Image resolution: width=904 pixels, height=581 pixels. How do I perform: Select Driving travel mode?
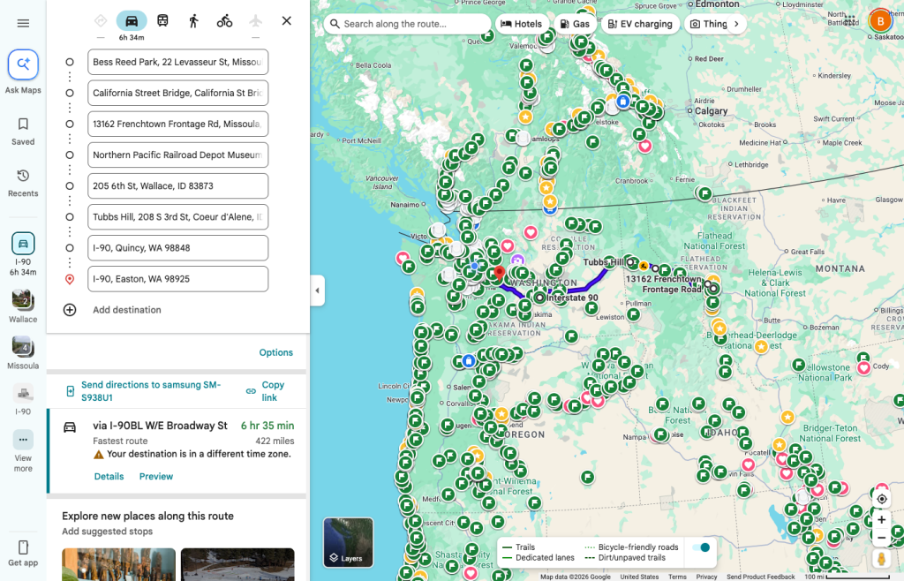[x=132, y=21]
